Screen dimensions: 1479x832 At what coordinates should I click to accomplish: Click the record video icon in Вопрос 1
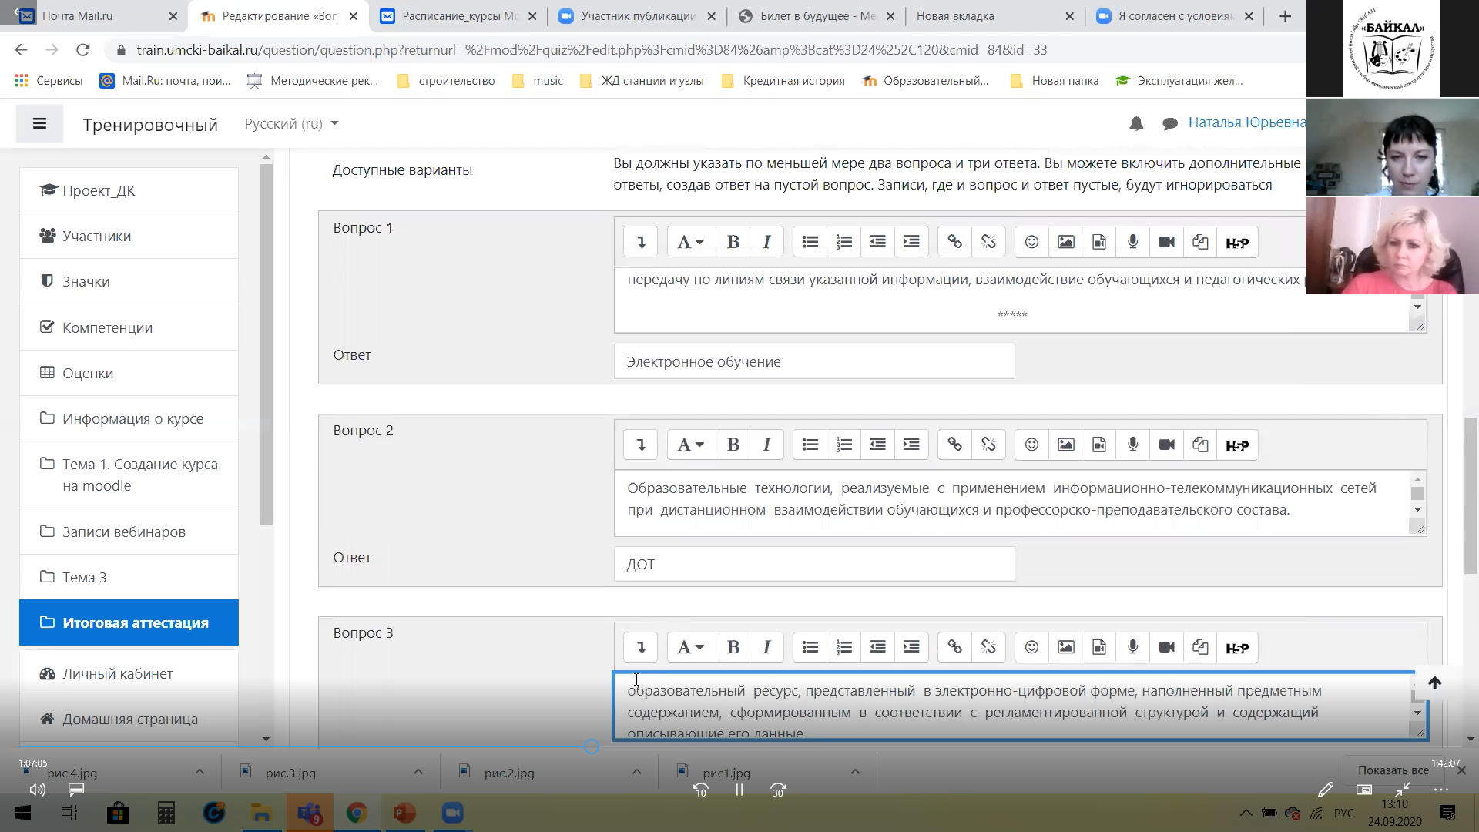[x=1166, y=242]
